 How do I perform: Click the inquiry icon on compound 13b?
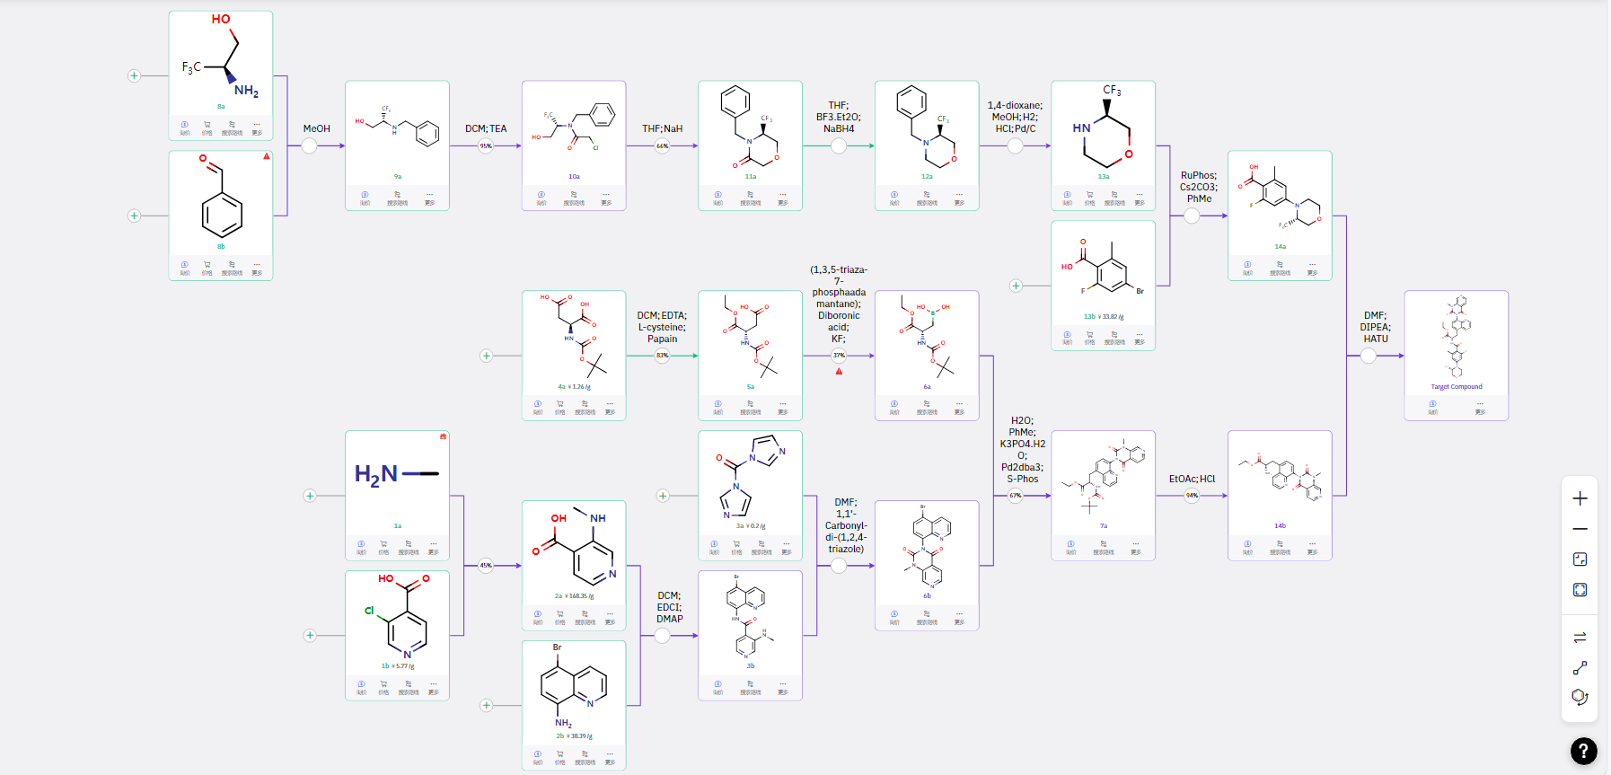click(x=1067, y=337)
